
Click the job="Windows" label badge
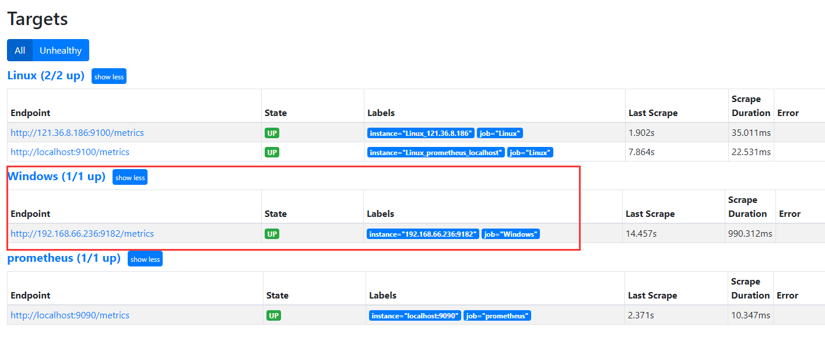pos(511,234)
